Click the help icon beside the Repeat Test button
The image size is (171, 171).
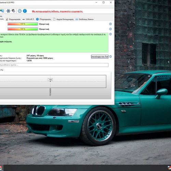pyautogui.click(x=110, y=56)
